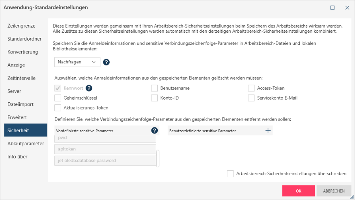Open the Ablaufparameter section
Screen dimensions: 355x200
[26, 144]
